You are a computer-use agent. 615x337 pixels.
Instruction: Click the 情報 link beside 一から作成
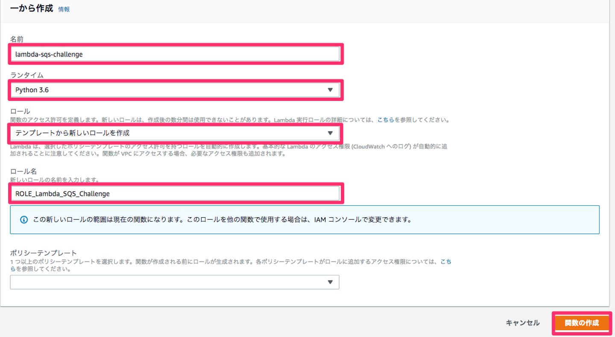point(64,9)
